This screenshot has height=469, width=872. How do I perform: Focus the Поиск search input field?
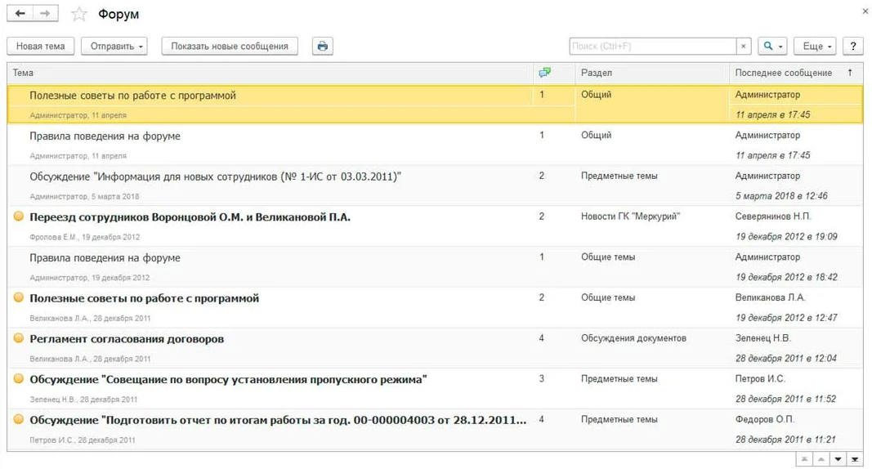[x=651, y=47]
